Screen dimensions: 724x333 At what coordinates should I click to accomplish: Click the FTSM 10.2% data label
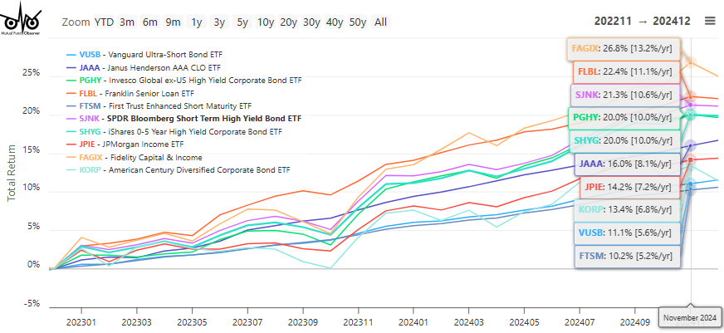(627, 257)
